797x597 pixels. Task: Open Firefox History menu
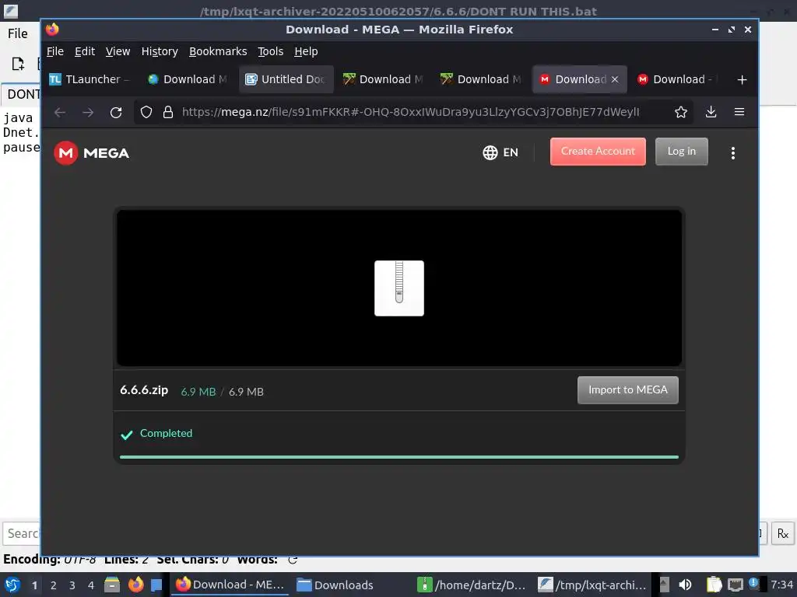(160, 51)
